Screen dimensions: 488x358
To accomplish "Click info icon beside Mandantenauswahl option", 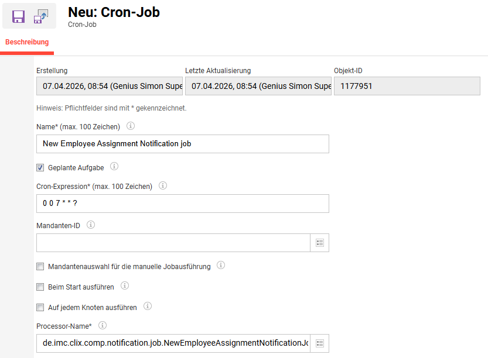I will pyautogui.click(x=221, y=264).
